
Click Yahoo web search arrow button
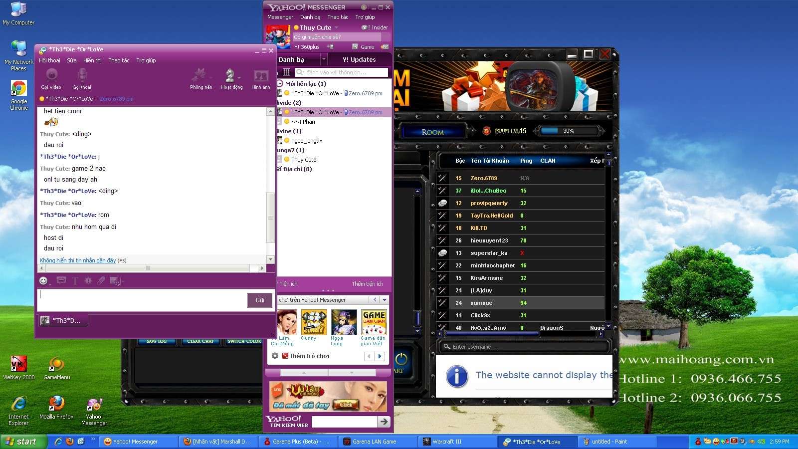(384, 422)
